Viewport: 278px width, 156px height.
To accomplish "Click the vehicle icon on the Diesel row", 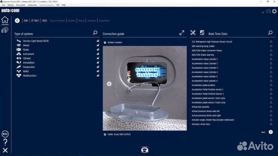I will coord(98,45).
